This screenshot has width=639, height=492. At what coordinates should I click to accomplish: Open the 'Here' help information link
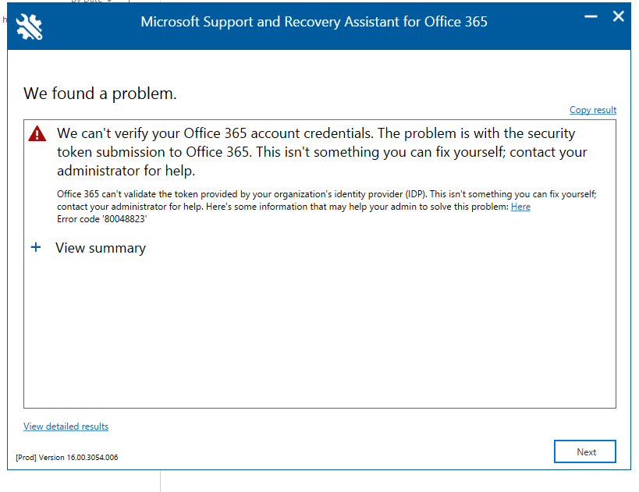(520, 207)
